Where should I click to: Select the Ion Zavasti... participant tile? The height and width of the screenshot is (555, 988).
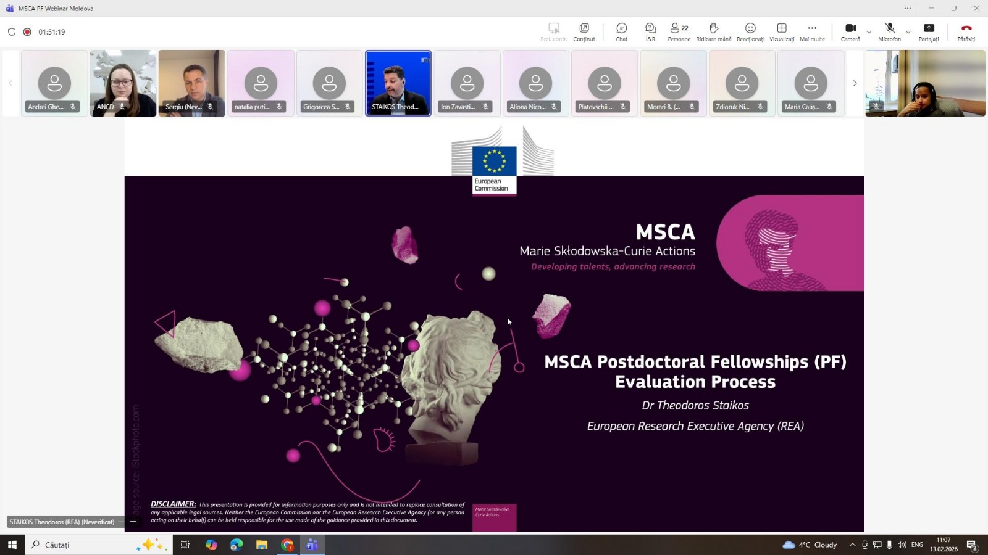coord(467,83)
